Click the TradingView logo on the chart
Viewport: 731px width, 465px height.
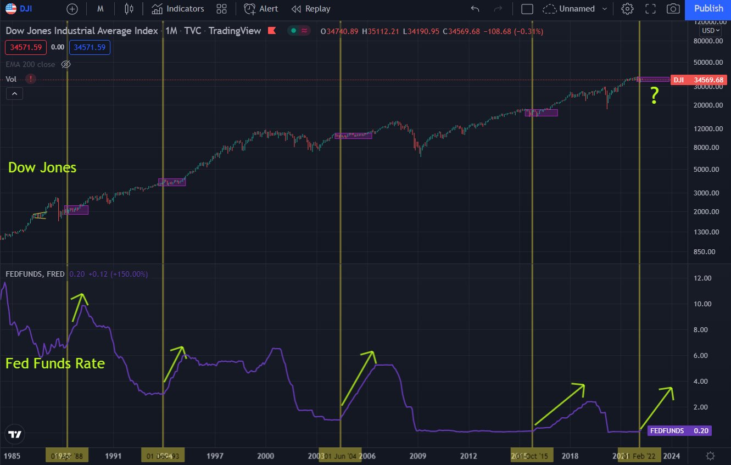coord(15,435)
